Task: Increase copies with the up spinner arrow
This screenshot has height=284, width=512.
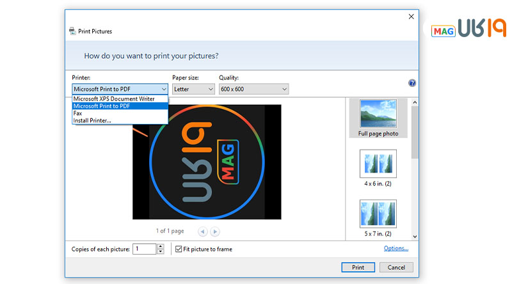Action: 160,246
